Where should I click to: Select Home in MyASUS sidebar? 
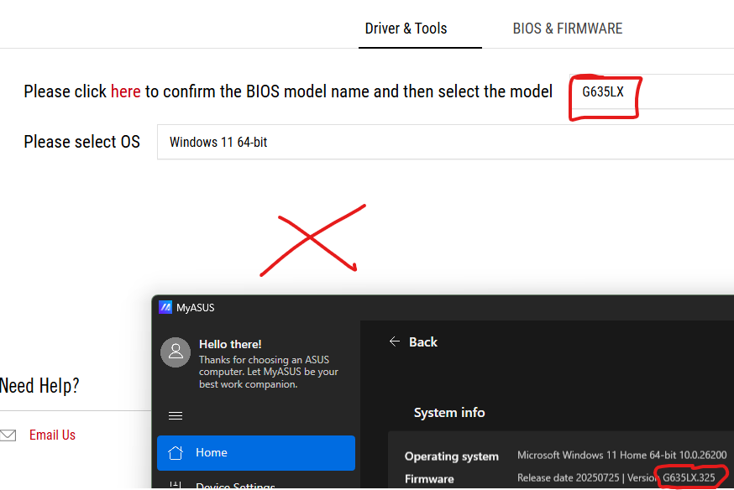(x=256, y=452)
